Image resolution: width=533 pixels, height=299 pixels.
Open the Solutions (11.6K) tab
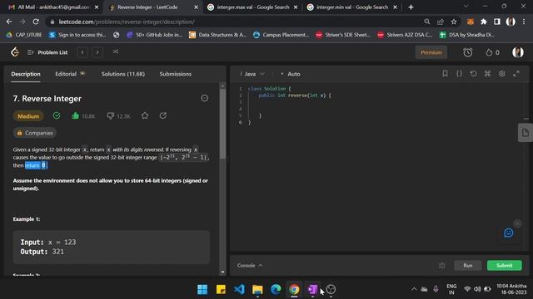tap(123, 74)
